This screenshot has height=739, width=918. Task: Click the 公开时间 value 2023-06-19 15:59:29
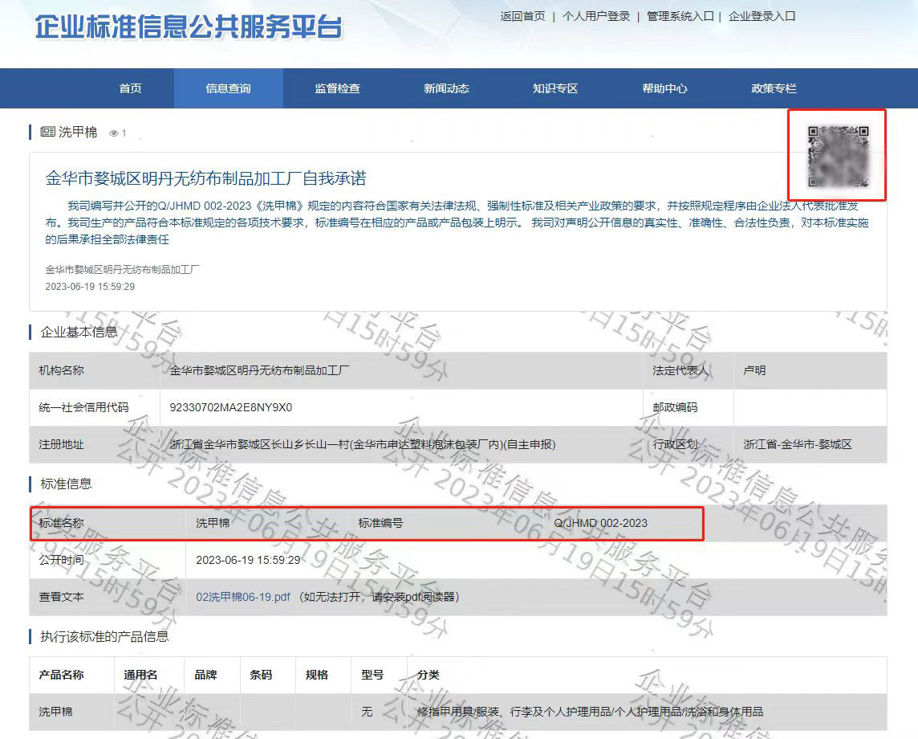coord(248,560)
